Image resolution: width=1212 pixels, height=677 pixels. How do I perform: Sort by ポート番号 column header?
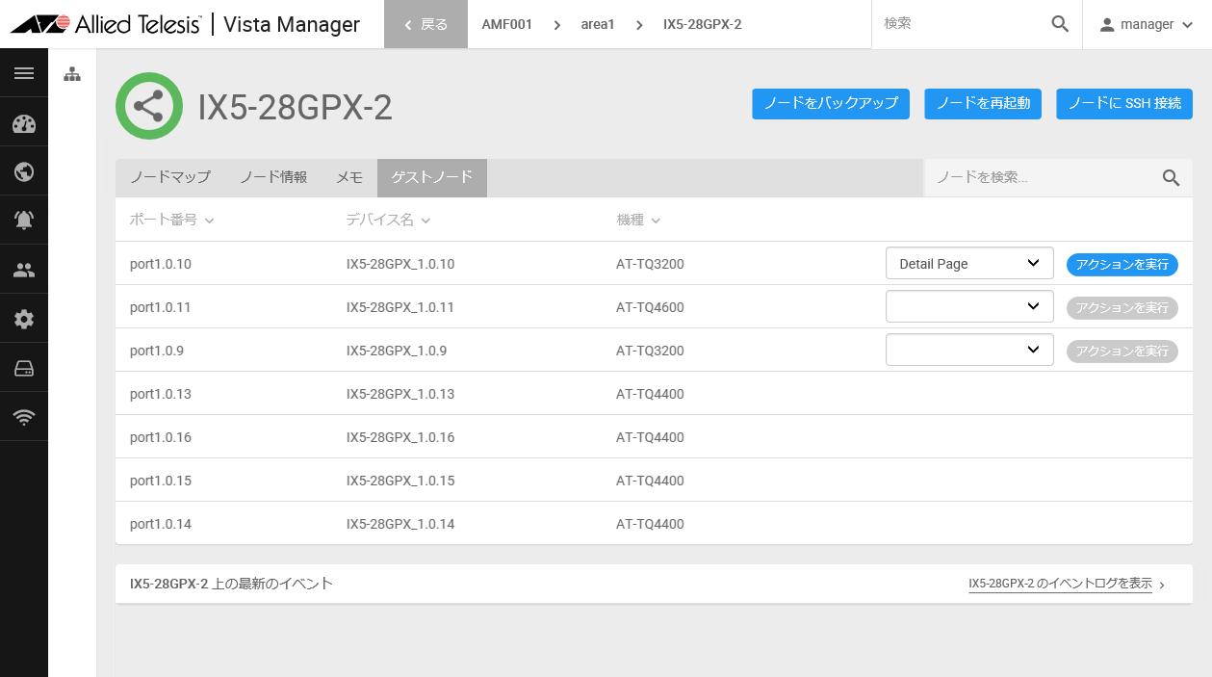[171, 220]
